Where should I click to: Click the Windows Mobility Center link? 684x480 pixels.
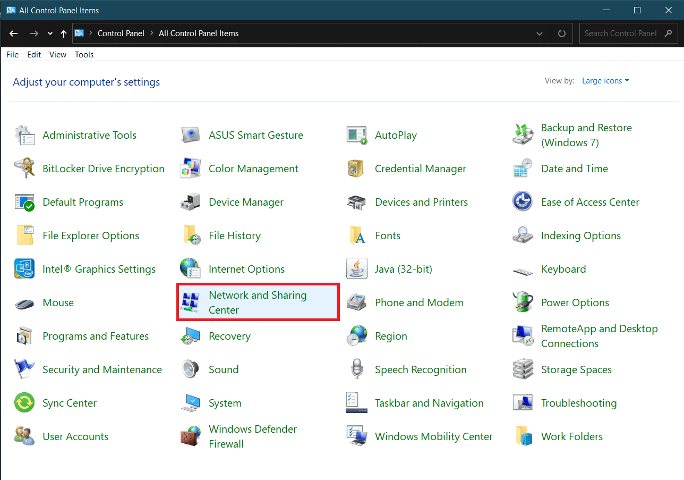434,436
